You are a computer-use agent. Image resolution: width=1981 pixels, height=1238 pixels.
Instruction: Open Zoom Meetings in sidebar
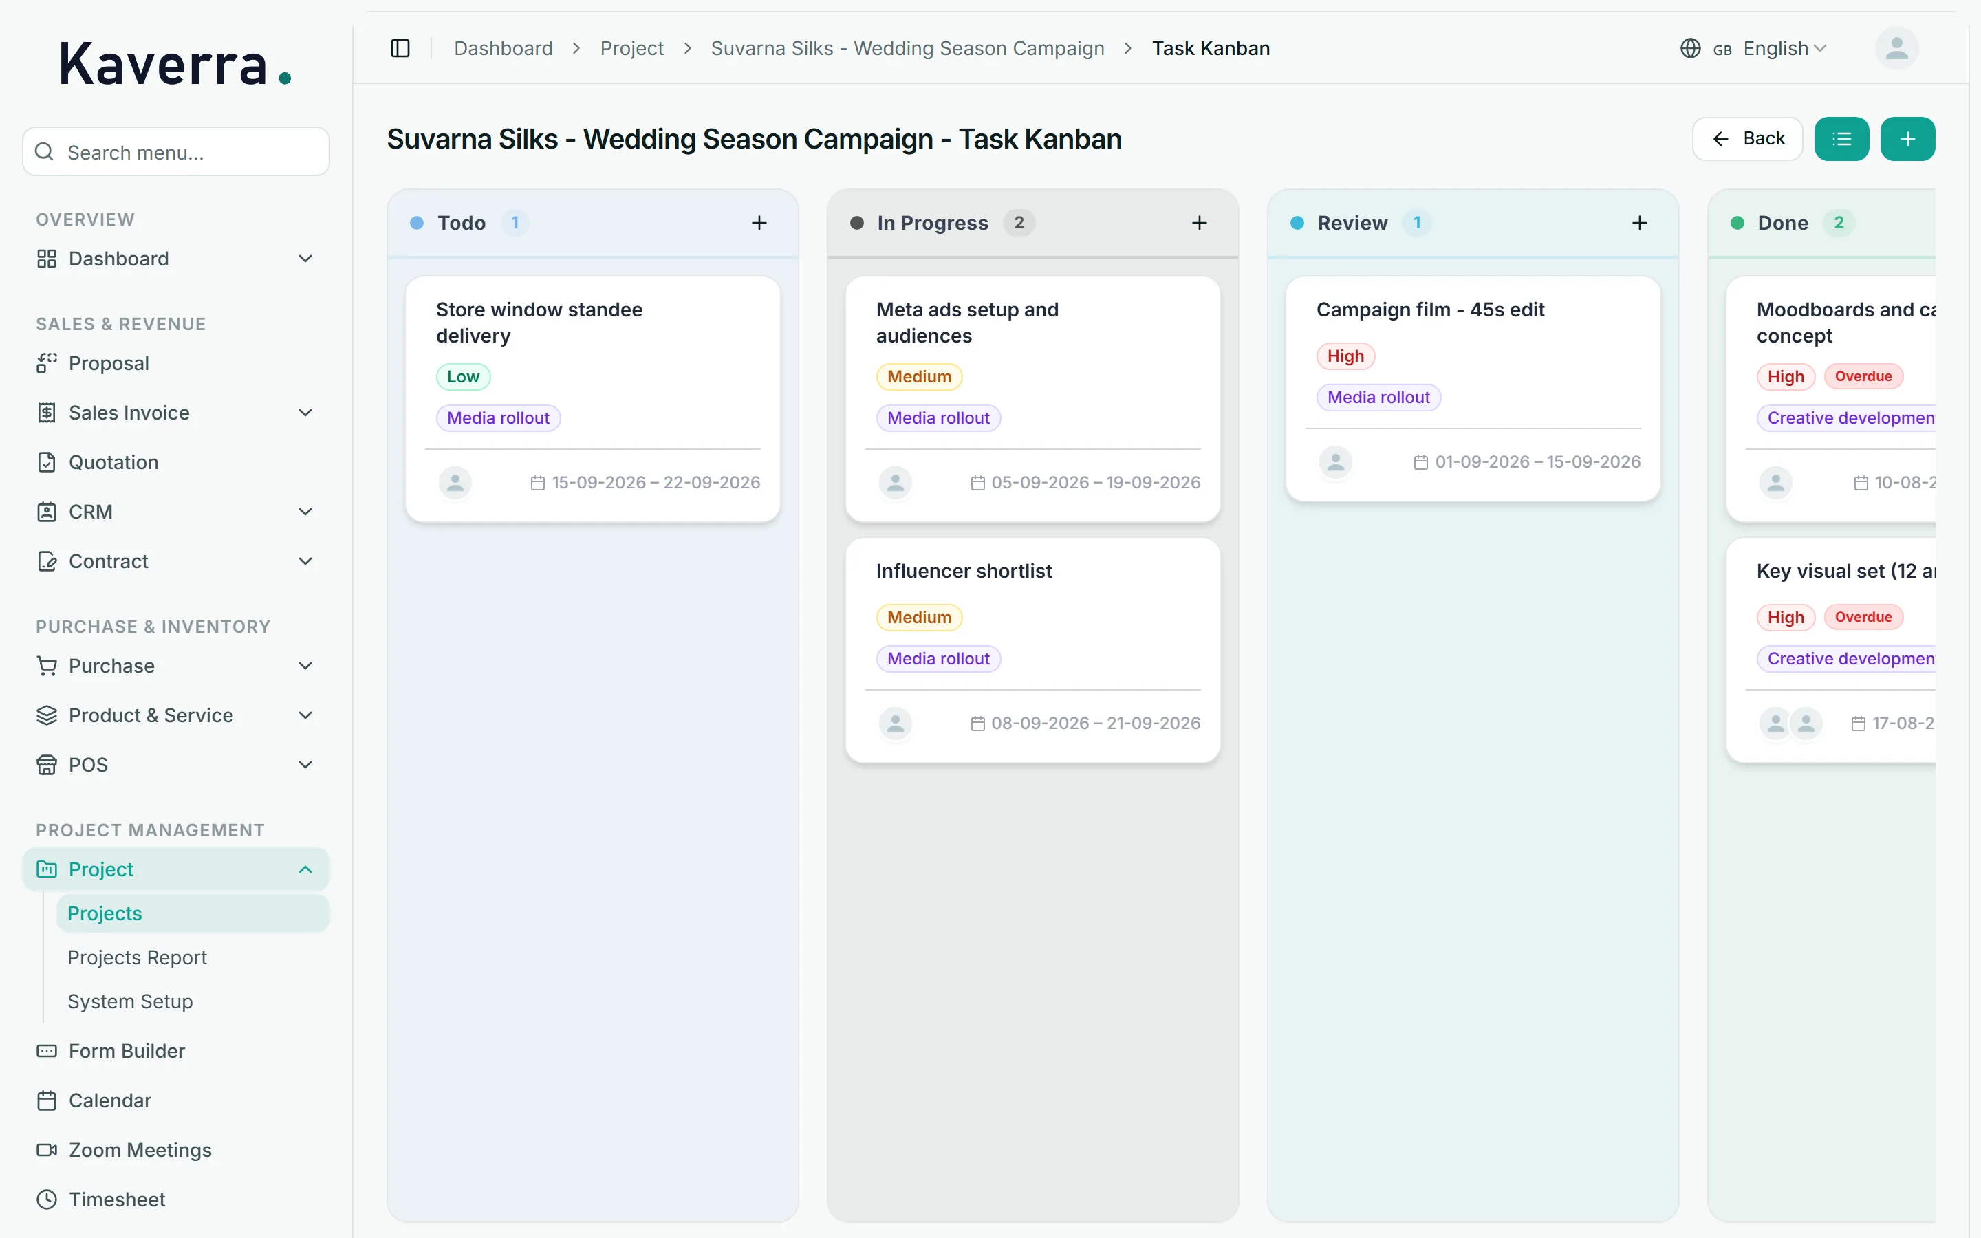[x=175, y=1149]
